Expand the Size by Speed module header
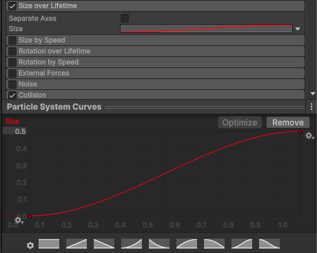Image resolution: width=317 pixels, height=253 pixels. [x=156, y=40]
